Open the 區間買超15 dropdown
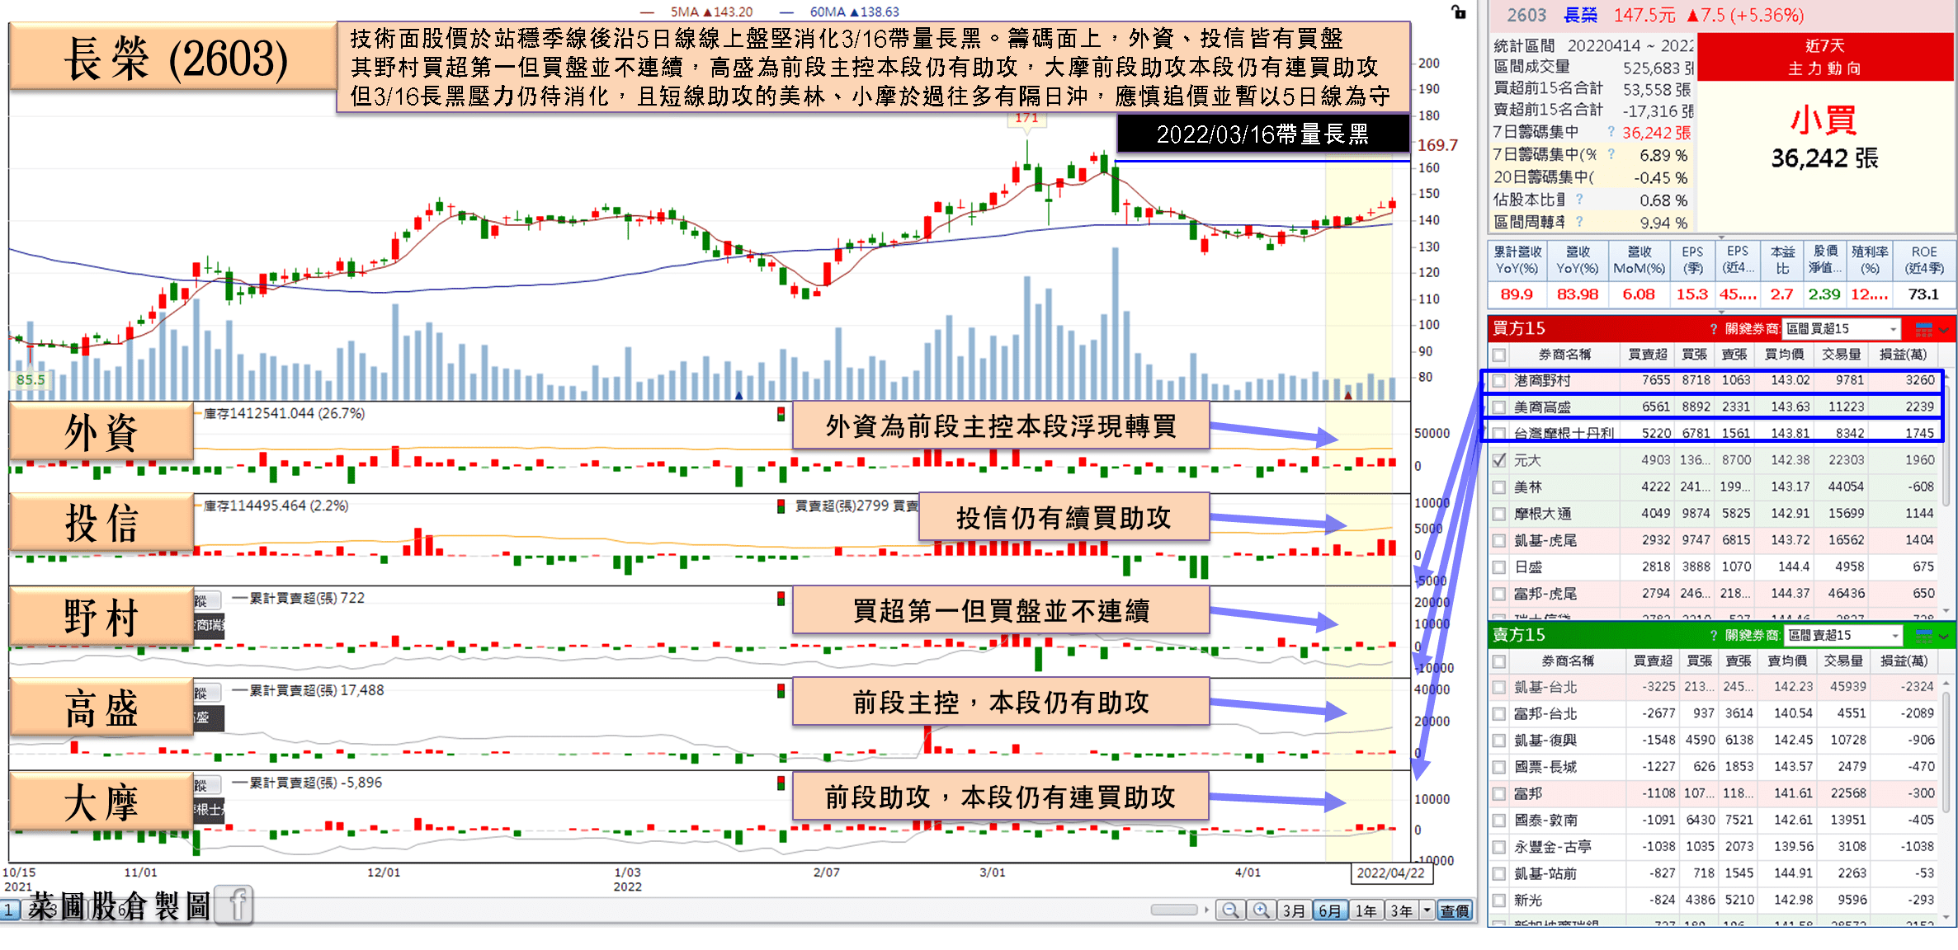This screenshot has height=950, width=1958. (x=1842, y=329)
